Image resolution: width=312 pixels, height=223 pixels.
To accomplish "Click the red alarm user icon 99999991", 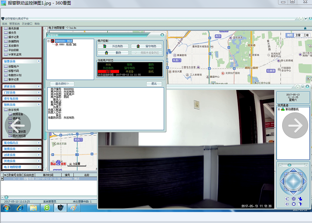I will click(53, 41).
